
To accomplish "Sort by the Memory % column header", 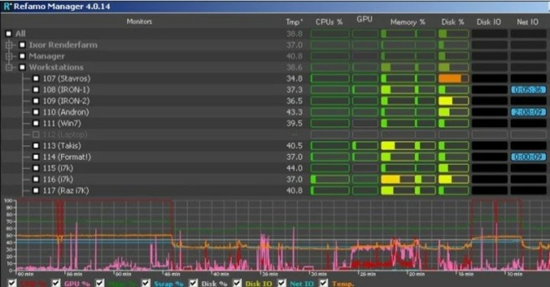I will 408,22.
